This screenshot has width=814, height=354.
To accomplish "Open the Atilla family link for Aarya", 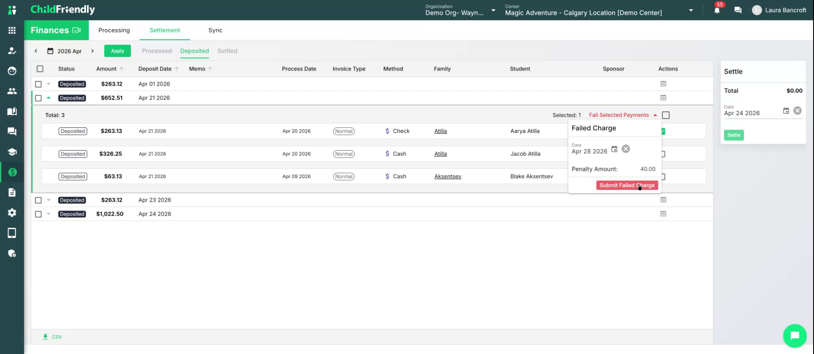I will pyautogui.click(x=440, y=131).
